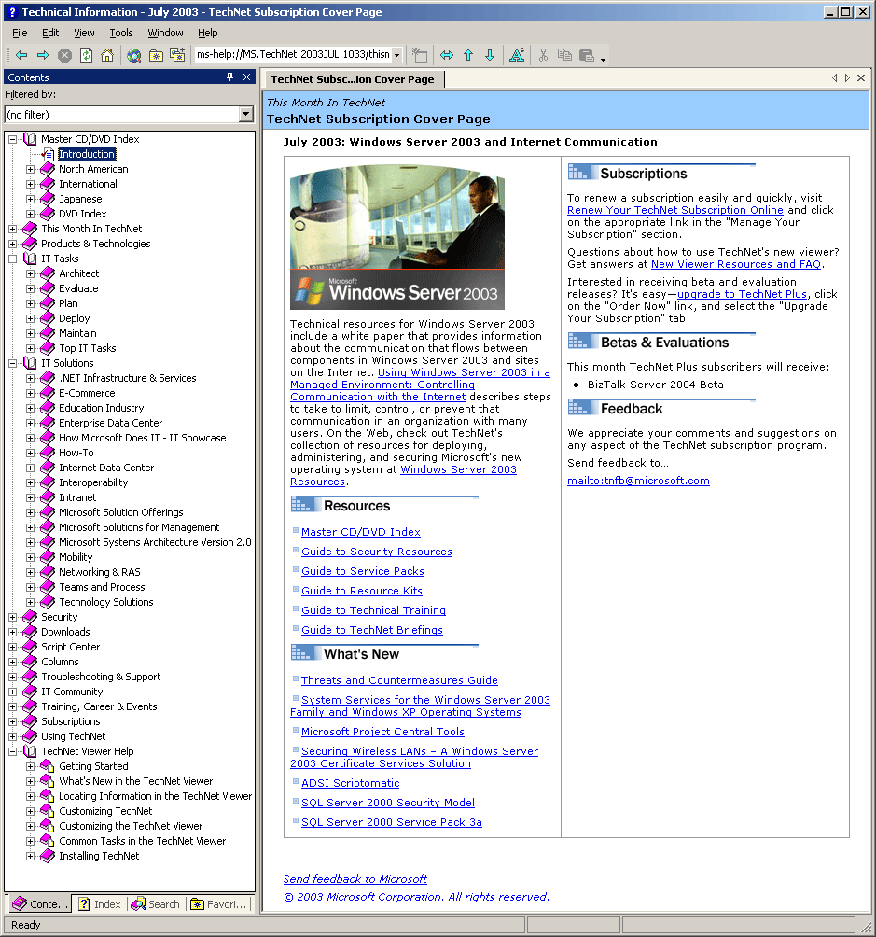The image size is (876, 937).
Task: Click the E-Commerce book icon
Action: 48,393
